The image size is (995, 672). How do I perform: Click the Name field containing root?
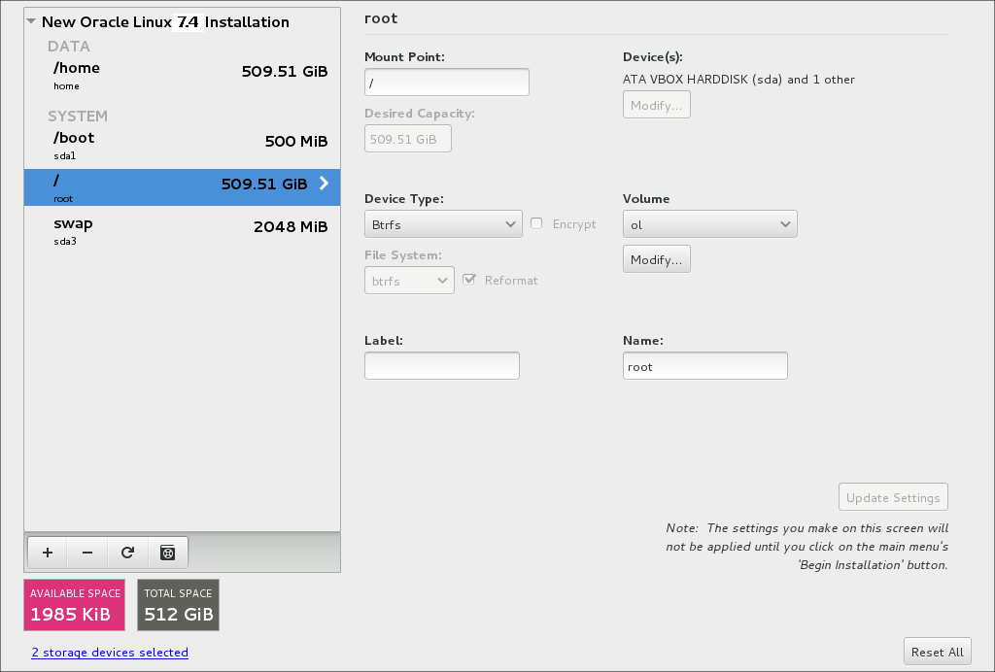[x=704, y=365]
